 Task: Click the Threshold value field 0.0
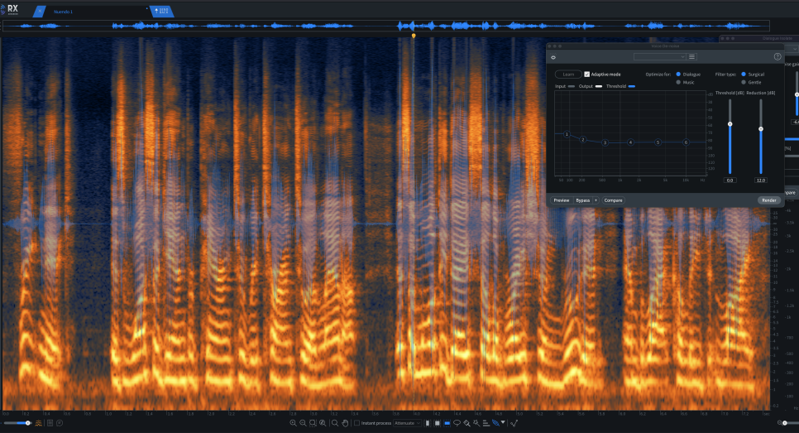(x=730, y=180)
